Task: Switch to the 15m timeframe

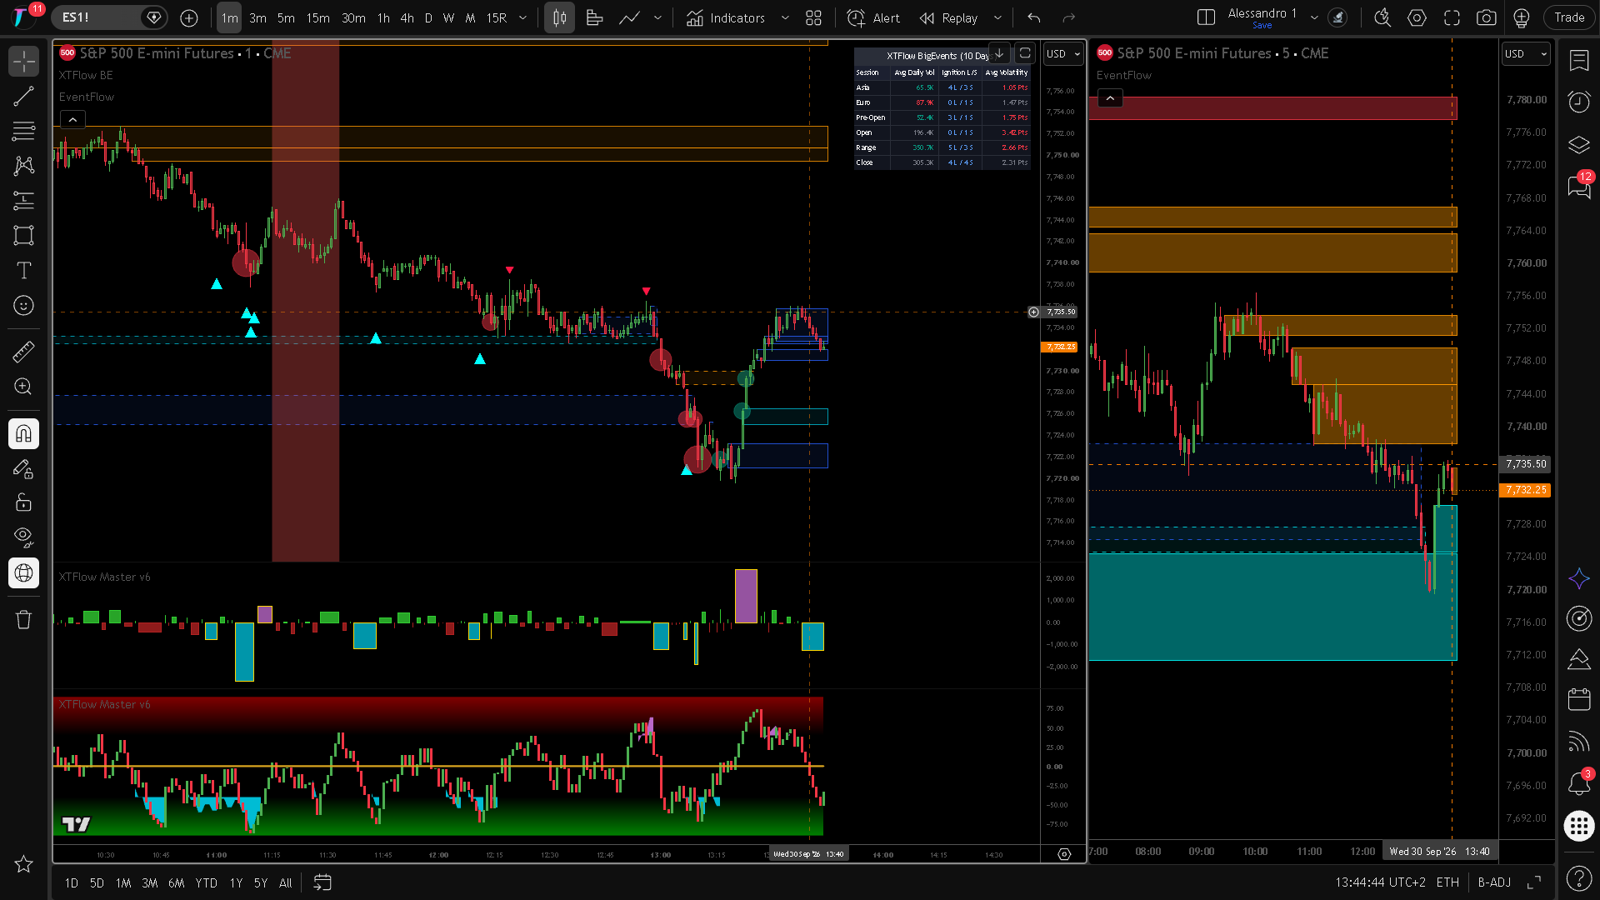Action: tap(317, 17)
